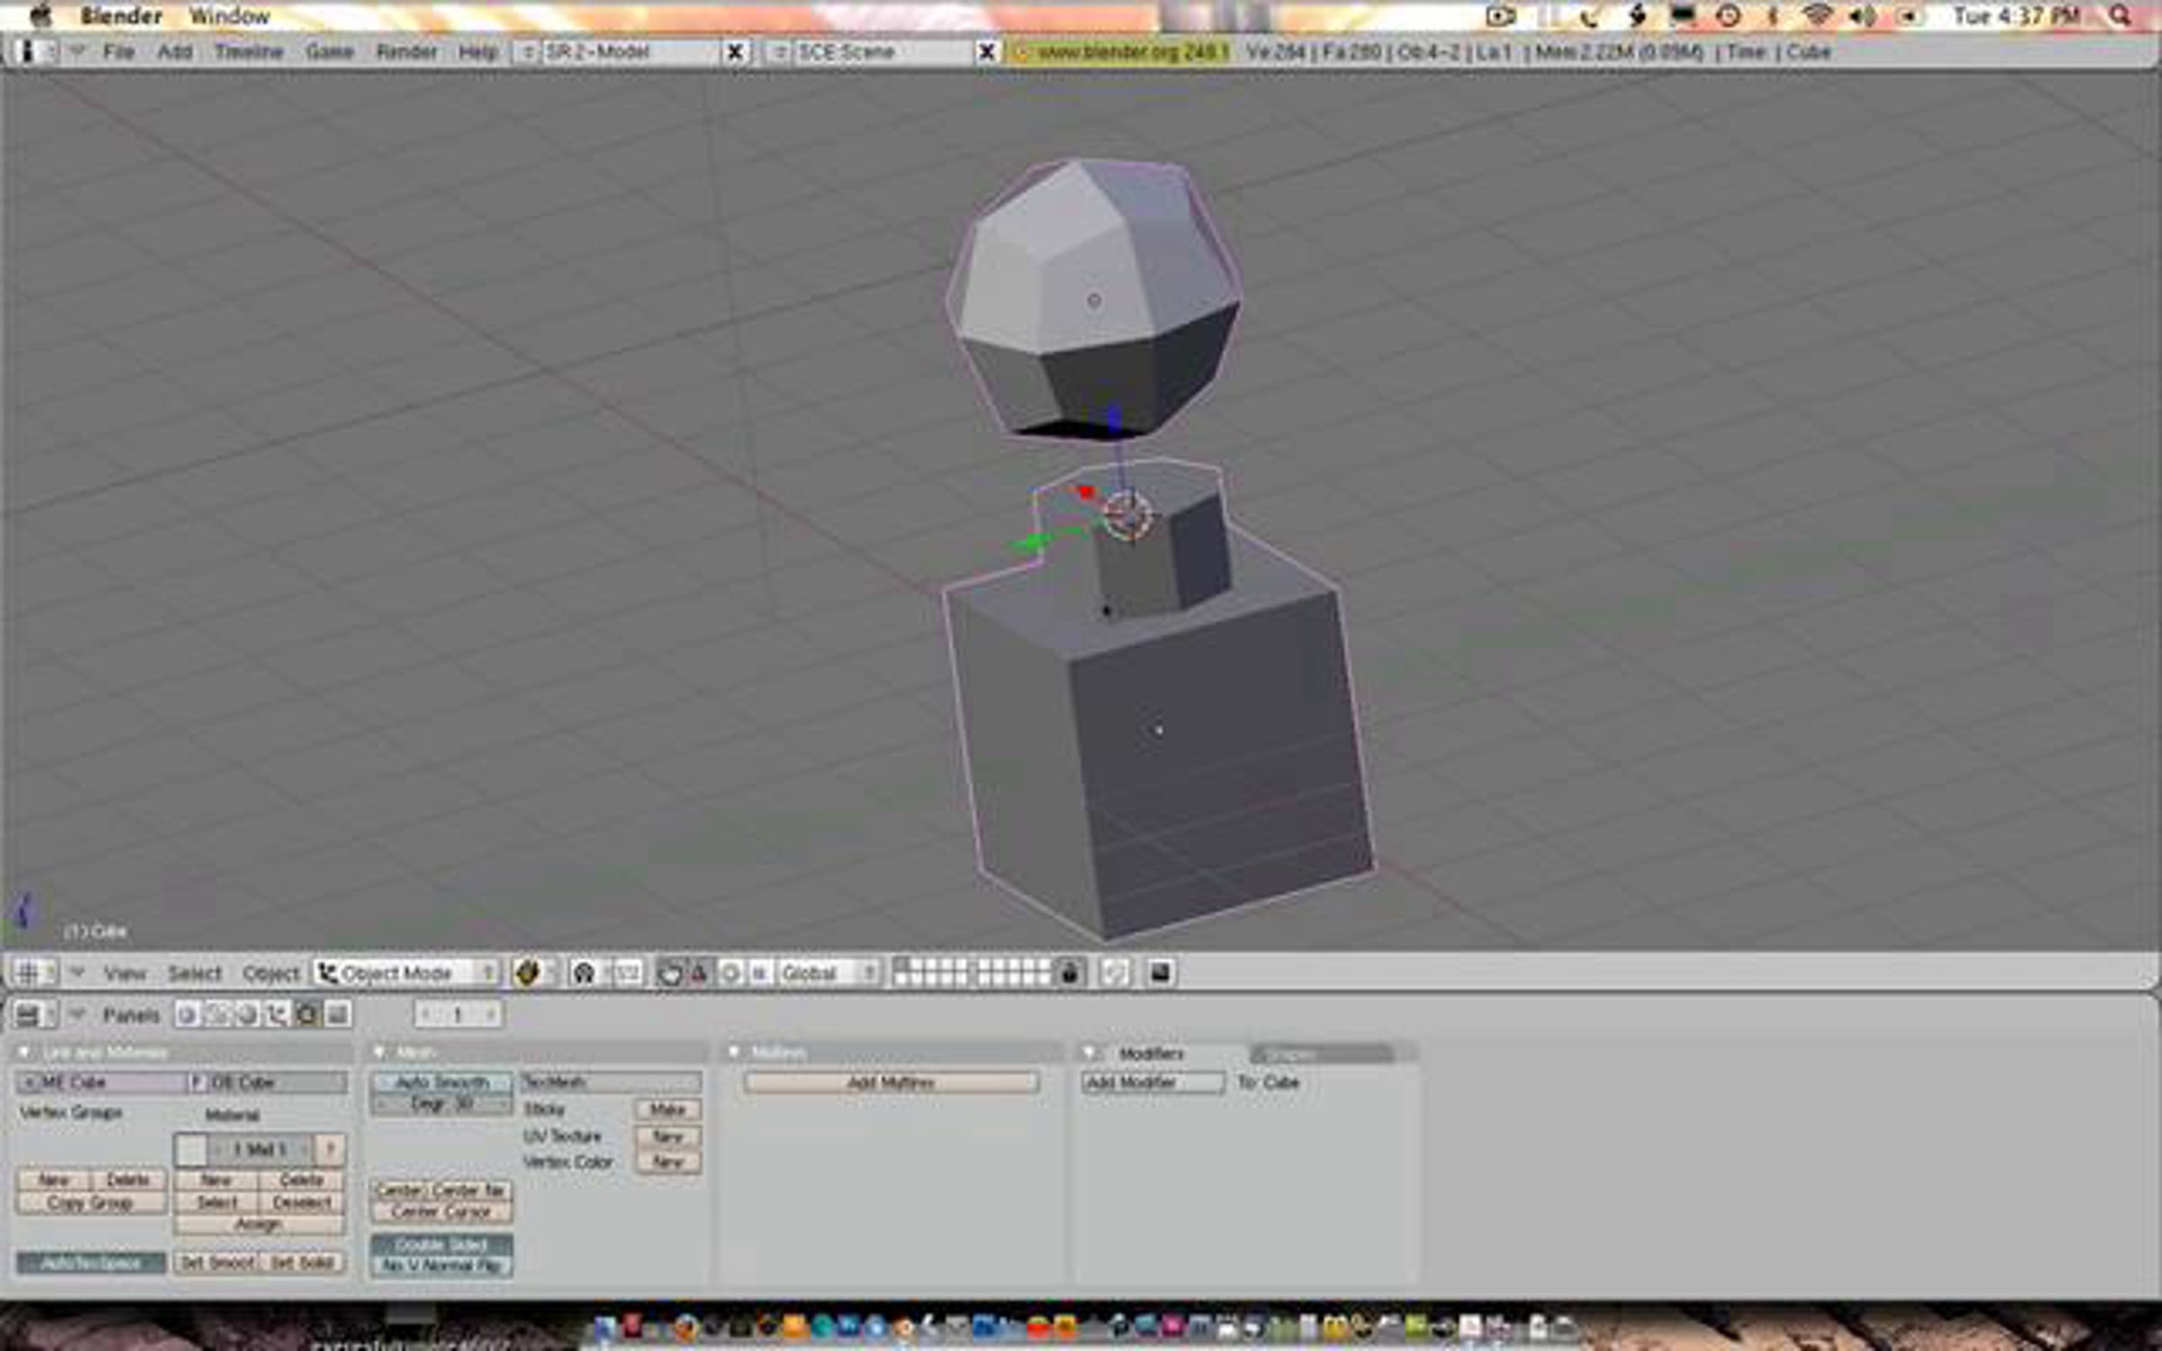The width and height of the screenshot is (2162, 1351).
Task: Click the lock layers padlock icon
Action: pos(1069,973)
